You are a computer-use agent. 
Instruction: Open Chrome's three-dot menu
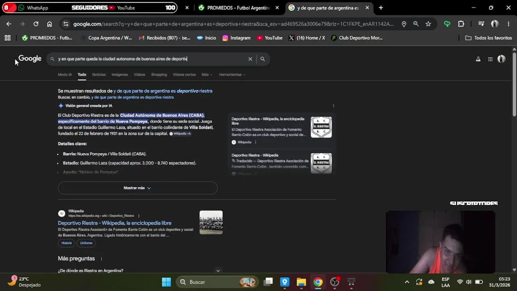pyautogui.click(x=508, y=24)
